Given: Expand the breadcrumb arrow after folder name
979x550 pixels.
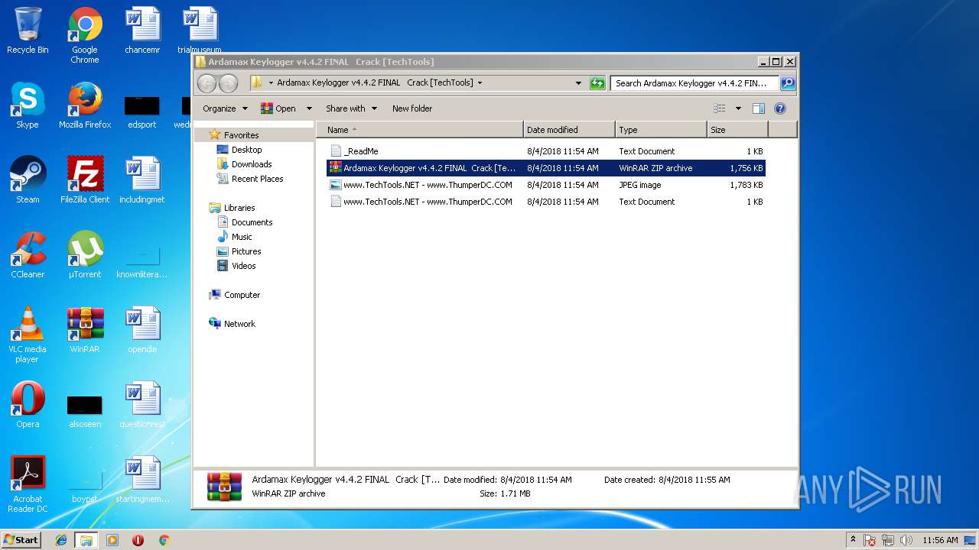Looking at the screenshot, I should [480, 82].
